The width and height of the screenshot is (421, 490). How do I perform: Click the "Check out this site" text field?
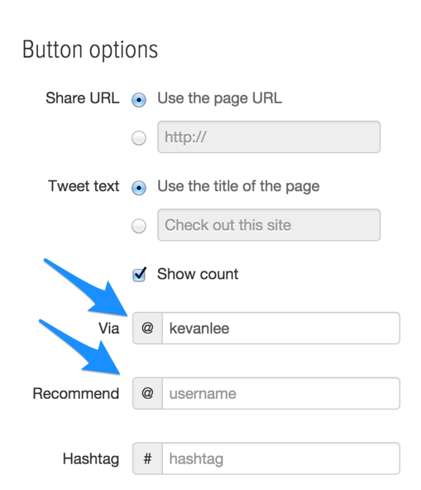point(269,225)
